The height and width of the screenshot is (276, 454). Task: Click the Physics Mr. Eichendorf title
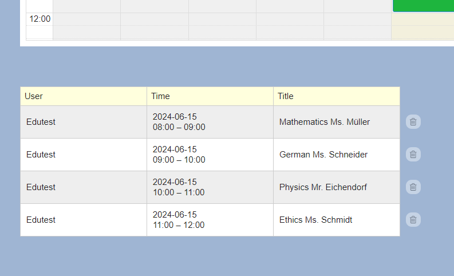click(x=323, y=187)
